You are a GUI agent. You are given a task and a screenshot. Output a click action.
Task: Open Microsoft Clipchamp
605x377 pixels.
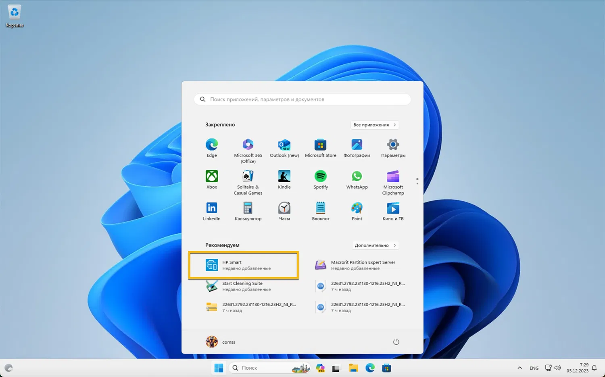click(x=393, y=183)
